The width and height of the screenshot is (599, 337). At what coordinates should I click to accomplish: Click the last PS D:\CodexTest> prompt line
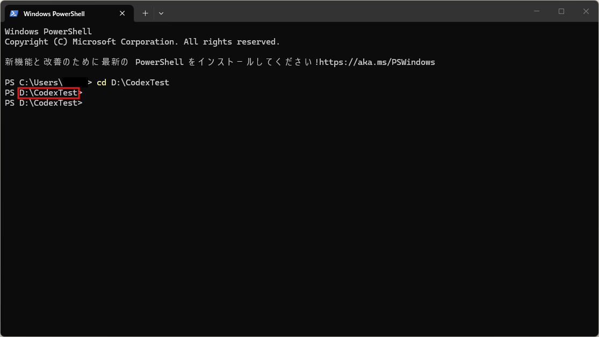click(44, 103)
